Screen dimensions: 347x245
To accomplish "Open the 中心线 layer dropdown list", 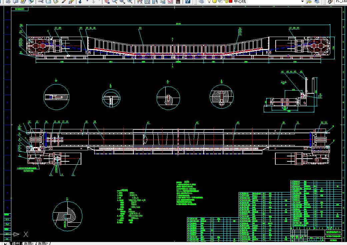I will [303, 1].
